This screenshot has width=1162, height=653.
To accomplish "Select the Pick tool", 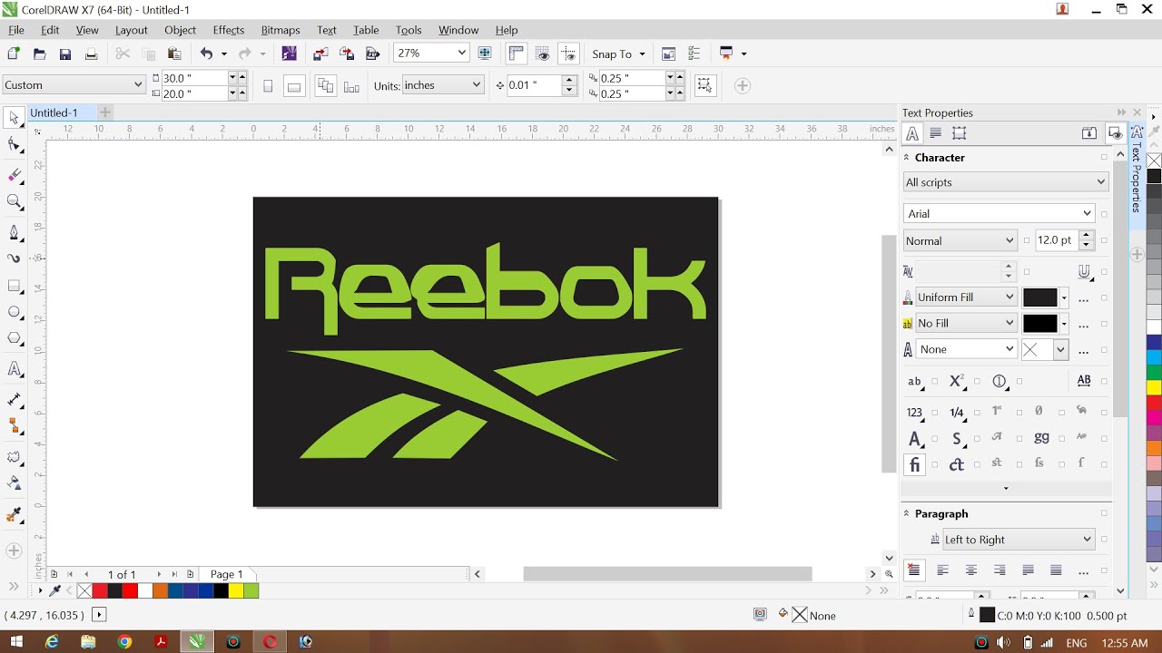I will 14,118.
